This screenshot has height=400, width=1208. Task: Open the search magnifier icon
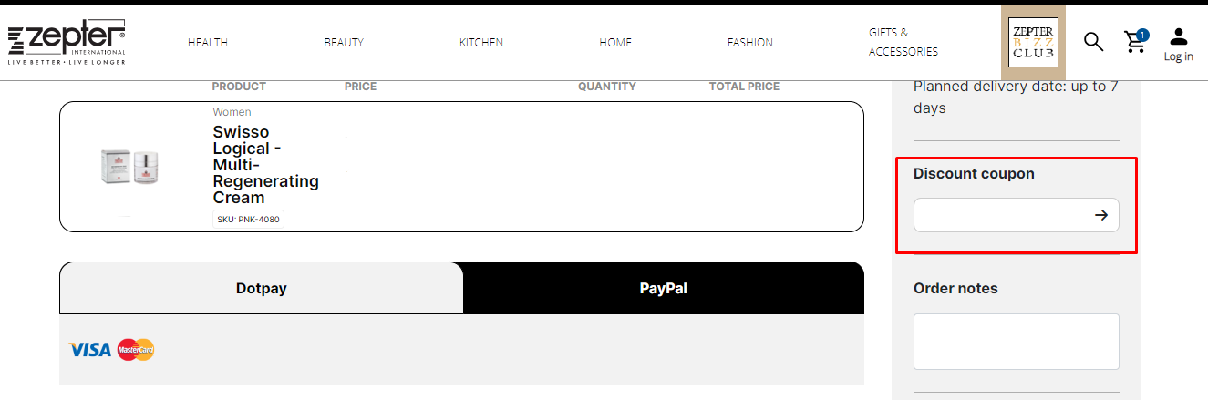tap(1093, 42)
